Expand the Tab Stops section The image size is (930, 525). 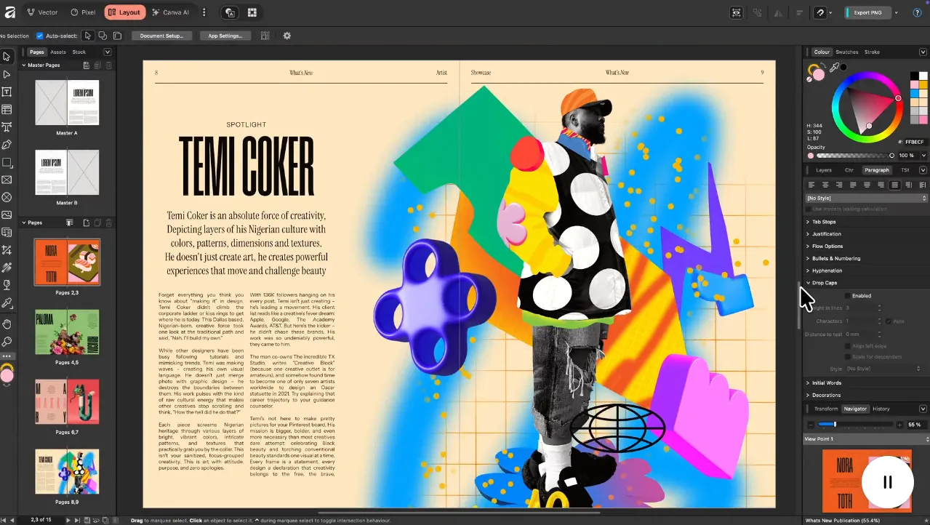[823, 222]
